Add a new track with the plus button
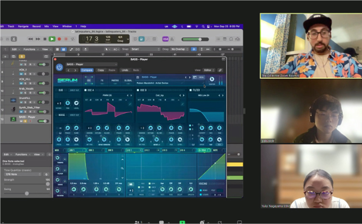362x224 pixels. 5,56
